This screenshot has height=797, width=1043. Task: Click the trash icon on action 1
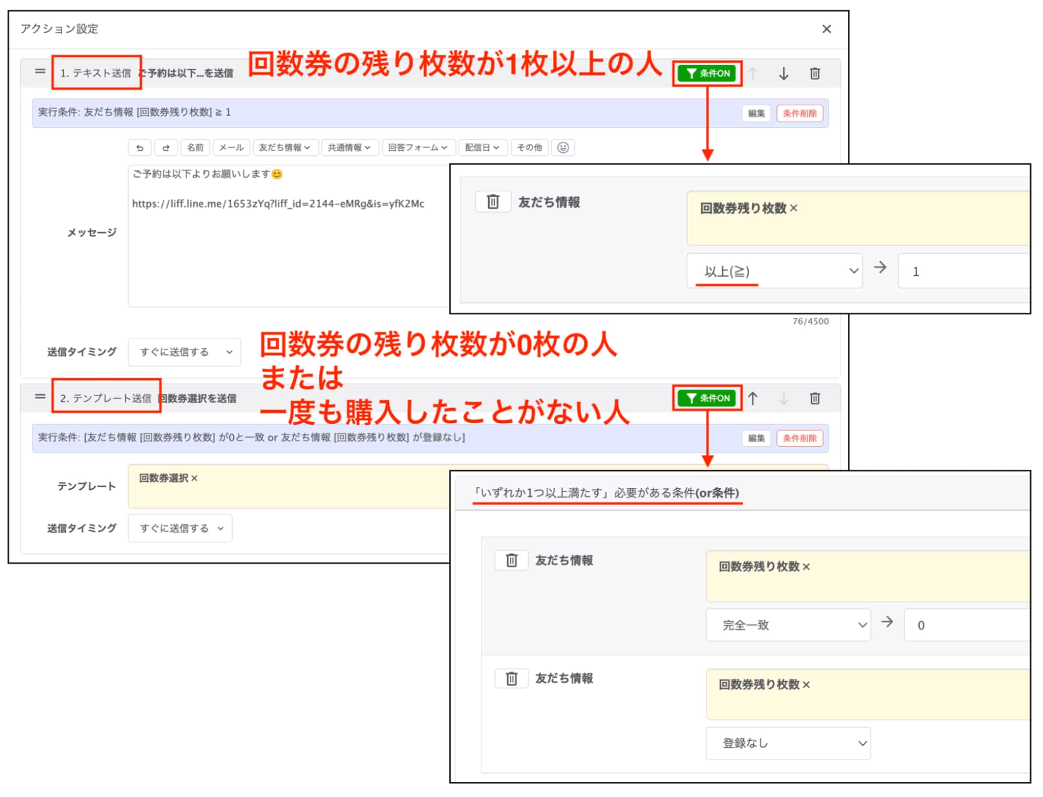[814, 73]
